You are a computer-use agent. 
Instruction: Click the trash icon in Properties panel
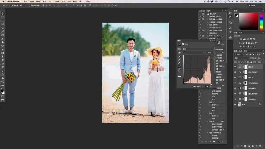coord(211,86)
